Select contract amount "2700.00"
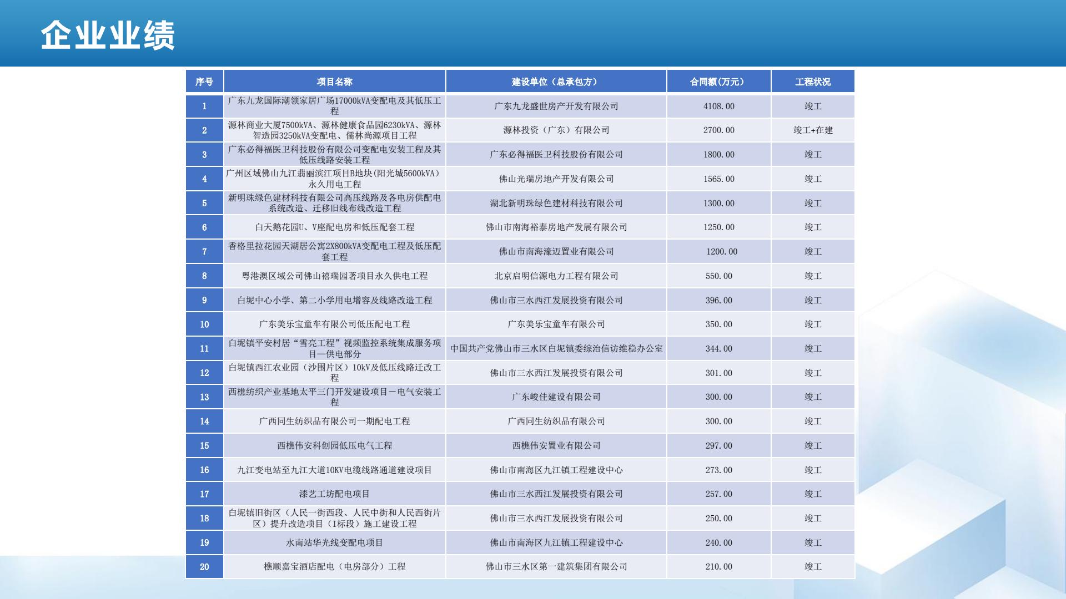Viewport: 1066px width, 599px height. pyautogui.click(x=719, y=130)
